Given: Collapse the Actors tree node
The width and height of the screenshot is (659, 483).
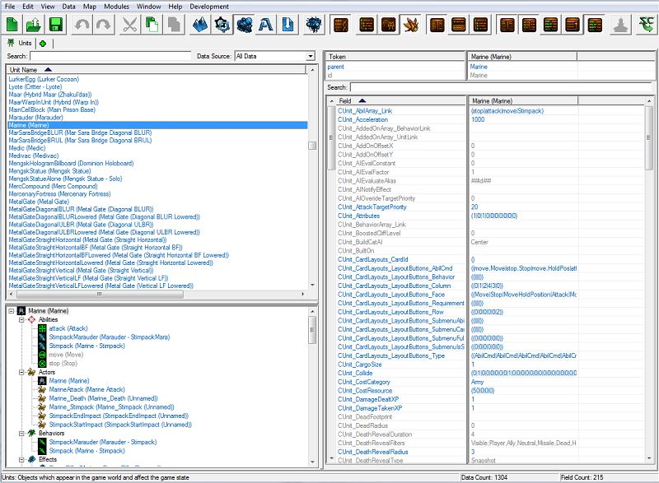Looking at the screenshot, I should pyautogui.click(x=21, y=372).
